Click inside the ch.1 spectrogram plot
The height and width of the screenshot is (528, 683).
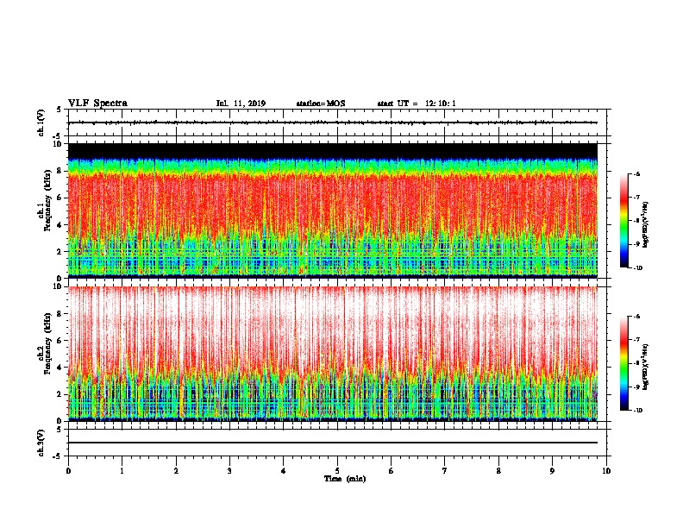(x=333, y=211)
